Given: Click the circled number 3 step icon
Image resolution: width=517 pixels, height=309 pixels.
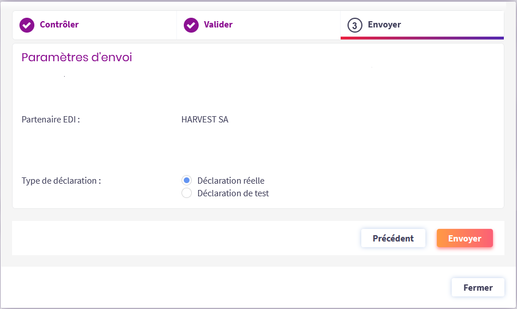Looking at the screenshot, I should pyautogui.click(x=355, y=25).
